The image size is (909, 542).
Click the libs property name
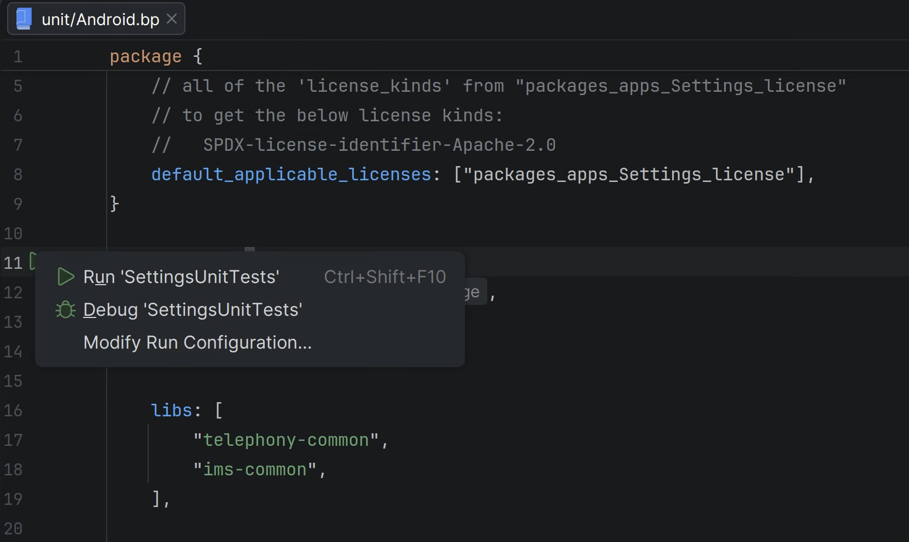point(171,410)
